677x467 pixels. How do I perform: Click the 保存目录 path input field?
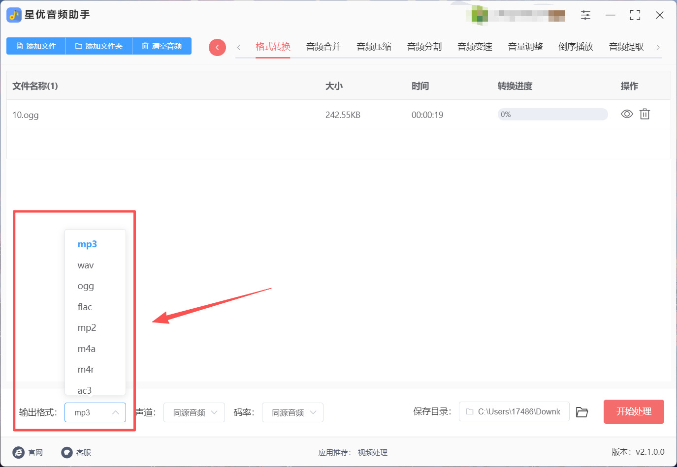pos(514,411)
